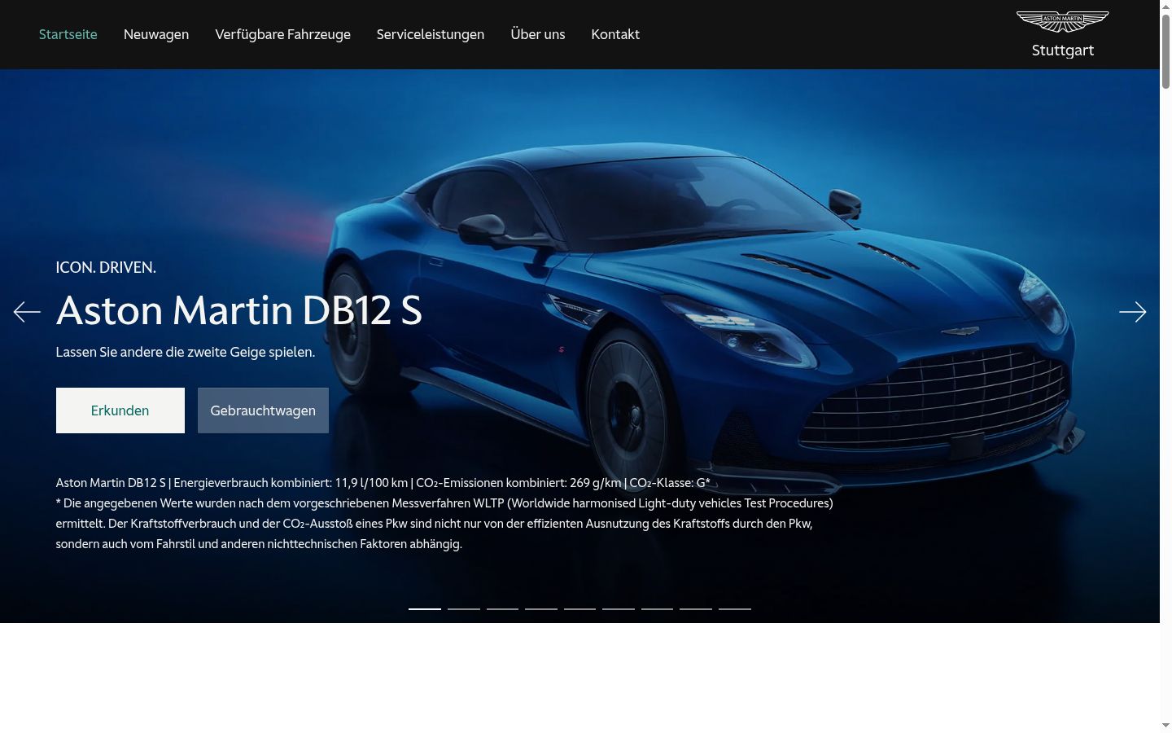Go to Verfügbare Fahrzeuge
Image resolution: width=1172 pixels, height=733 pixels.
coord(283,34)
